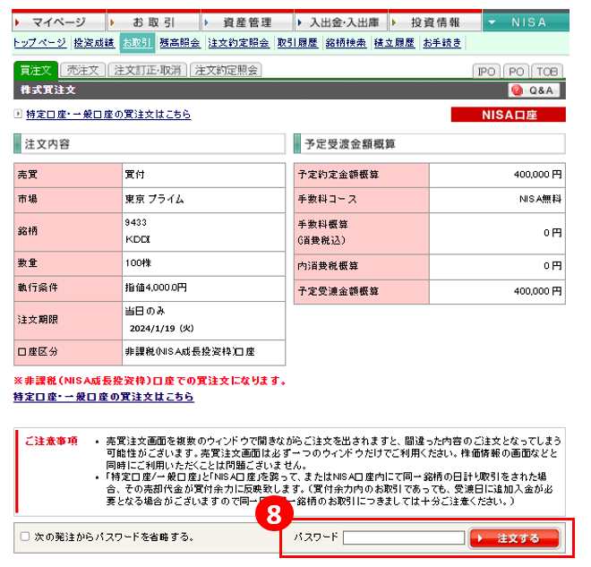The image size is (591, 567).
Task: Click the red Q&A icon
Action: pos(518,90)
